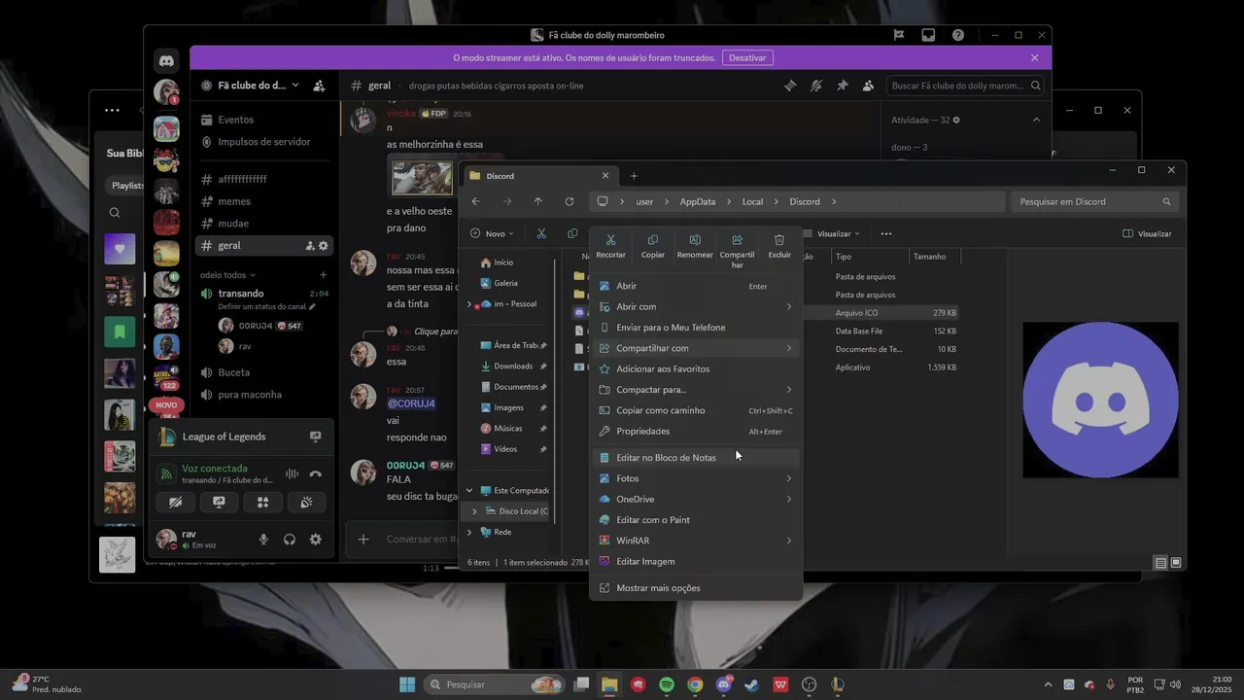This screenshot has width=1244, height=700.
Task: Deafen with the headphones icon
Action: click(x=289, y=540)
